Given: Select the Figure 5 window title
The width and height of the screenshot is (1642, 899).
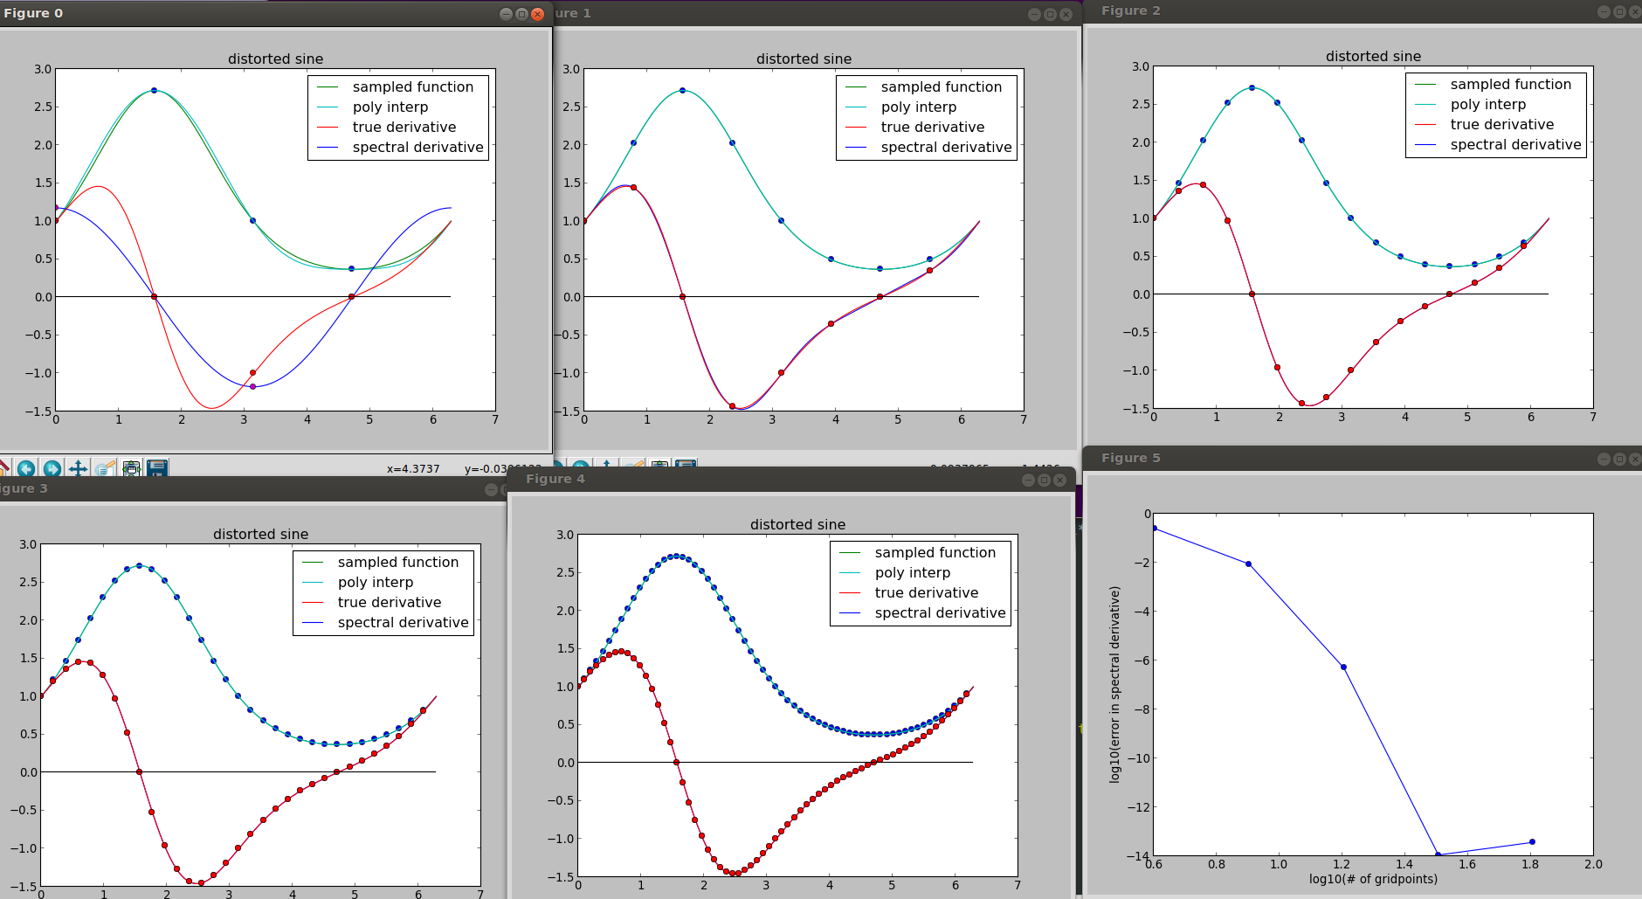Looking at the screenshot, I should click(1130, 458).
